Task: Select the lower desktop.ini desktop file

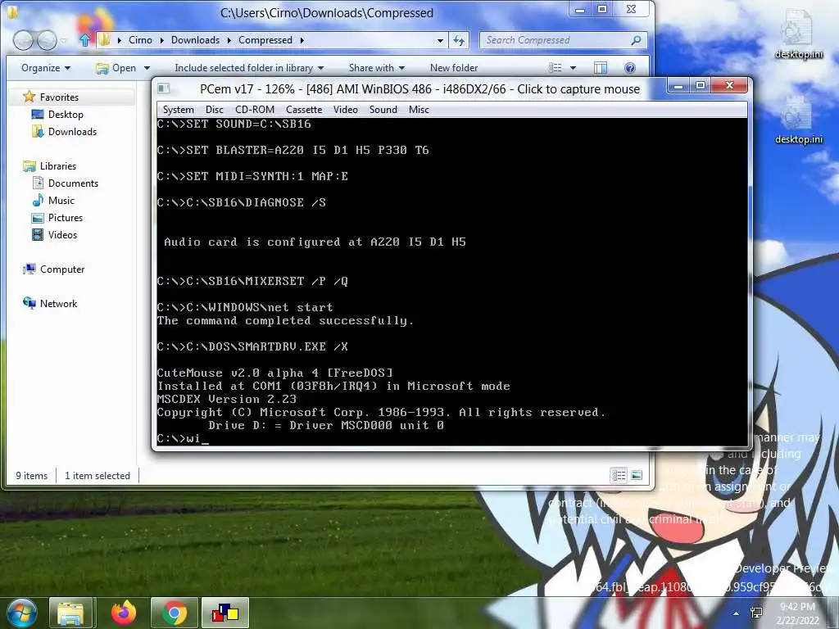Action: pos(798,119)
